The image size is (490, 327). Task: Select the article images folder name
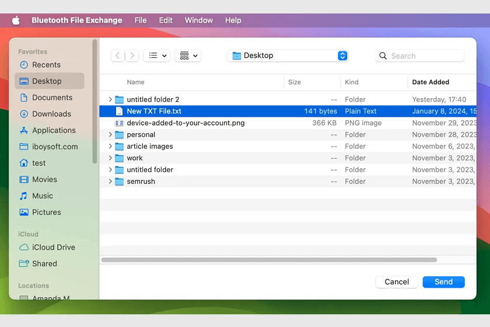[150, 146]
